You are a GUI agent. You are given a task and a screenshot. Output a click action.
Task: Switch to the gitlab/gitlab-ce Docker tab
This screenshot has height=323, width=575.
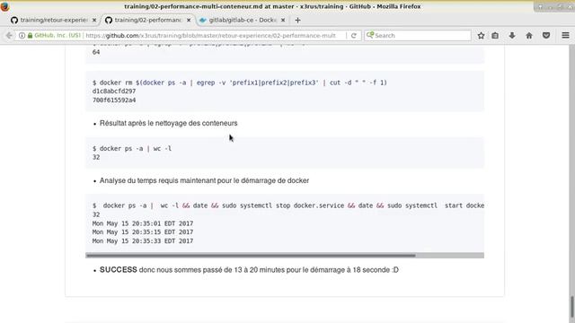pyautogui.click(x=242, y=20)
